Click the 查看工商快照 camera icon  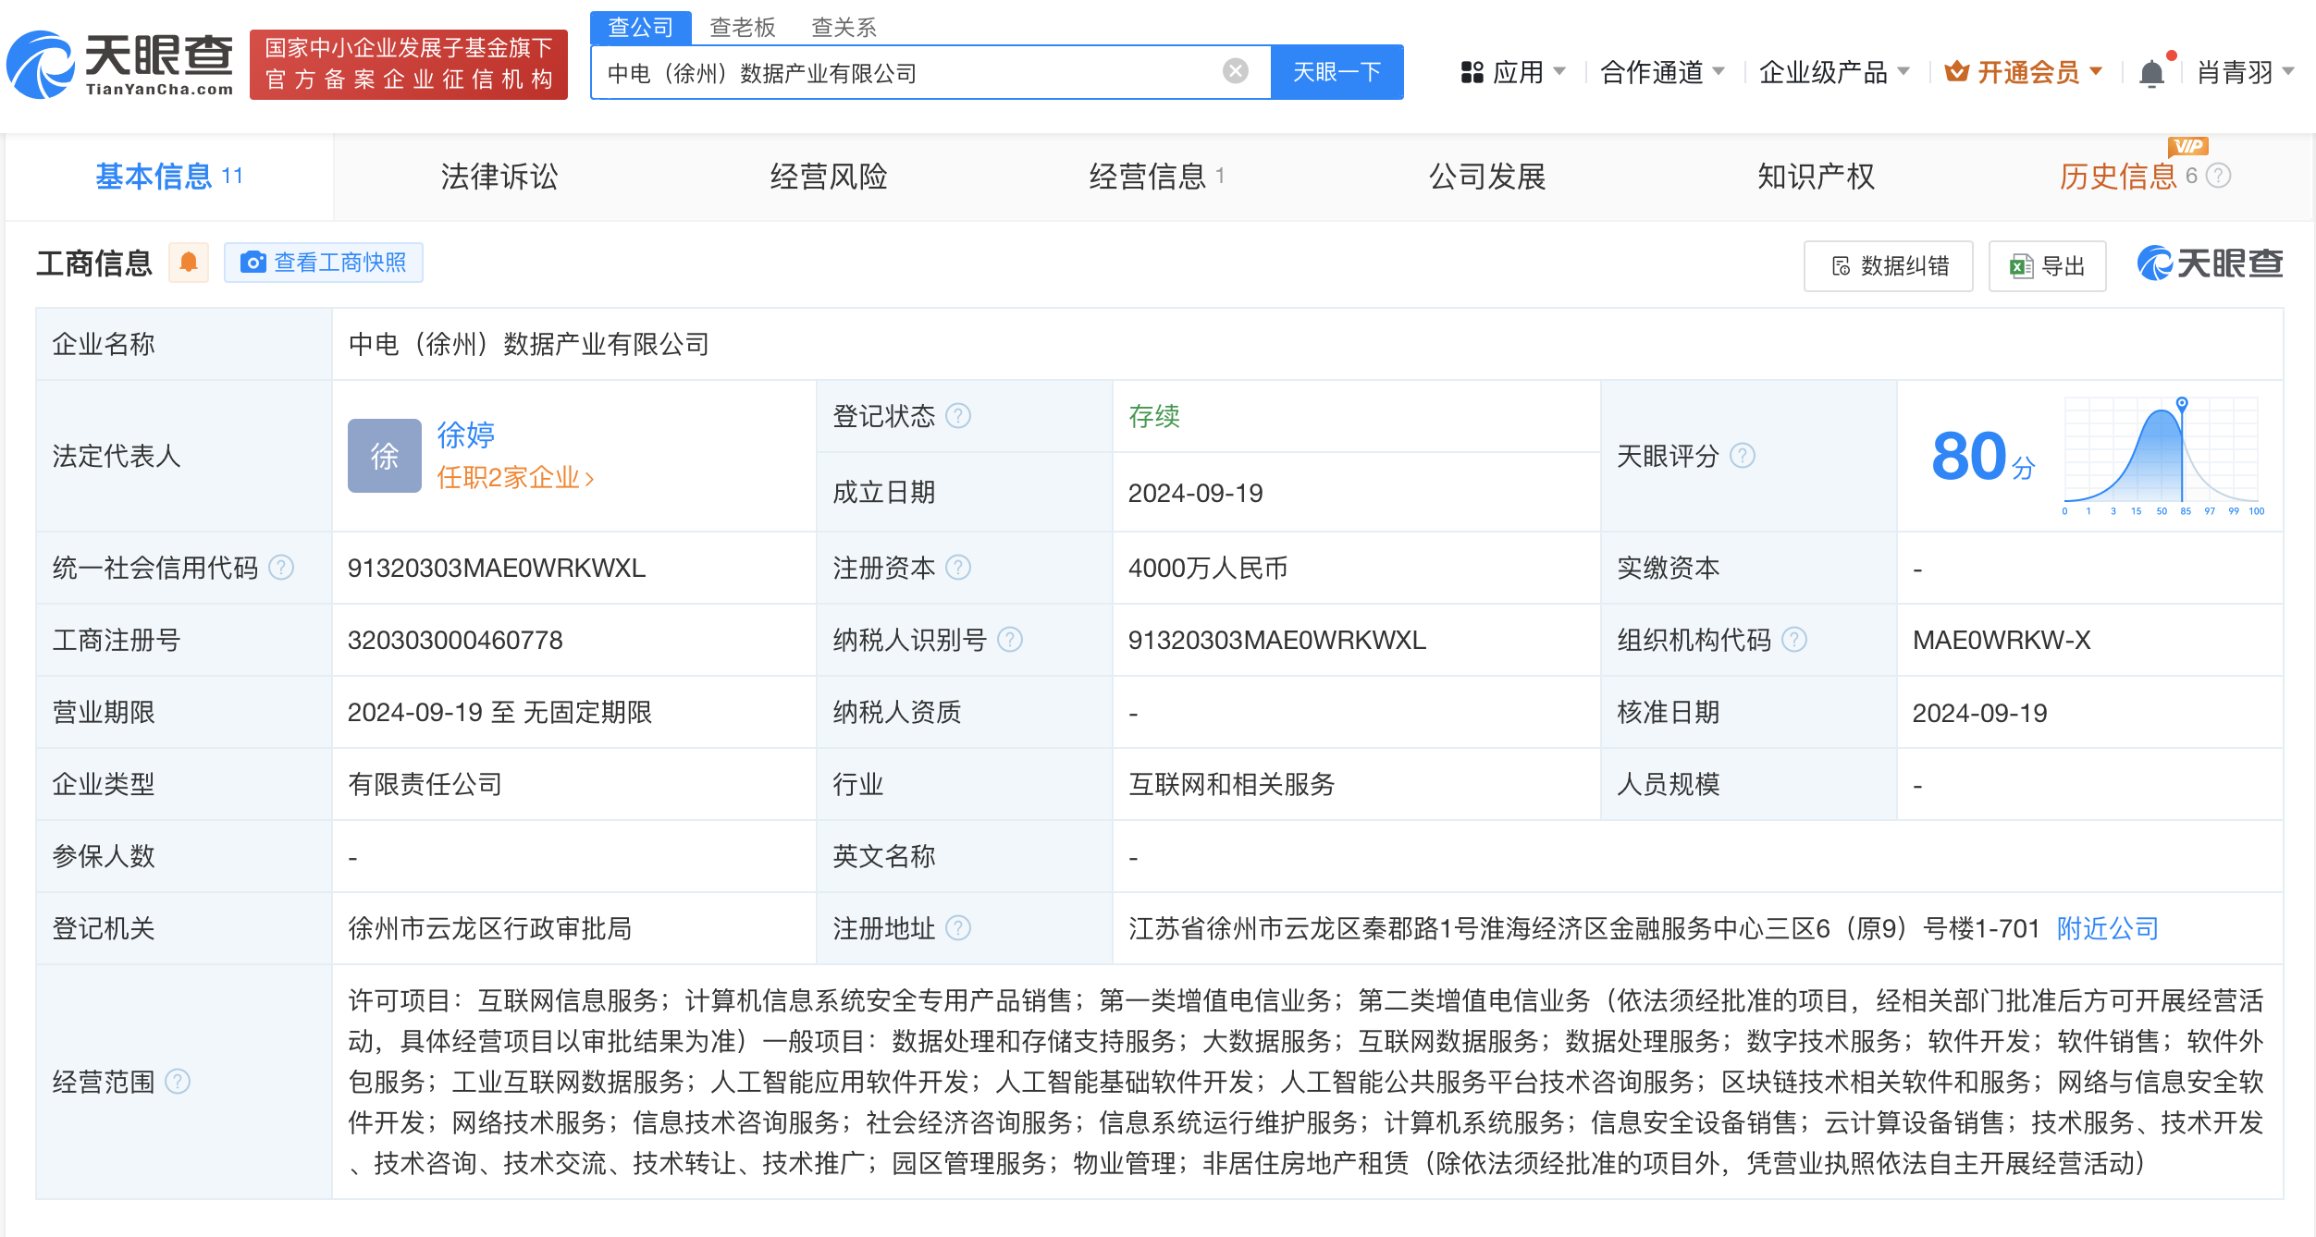tap(252, 263)
